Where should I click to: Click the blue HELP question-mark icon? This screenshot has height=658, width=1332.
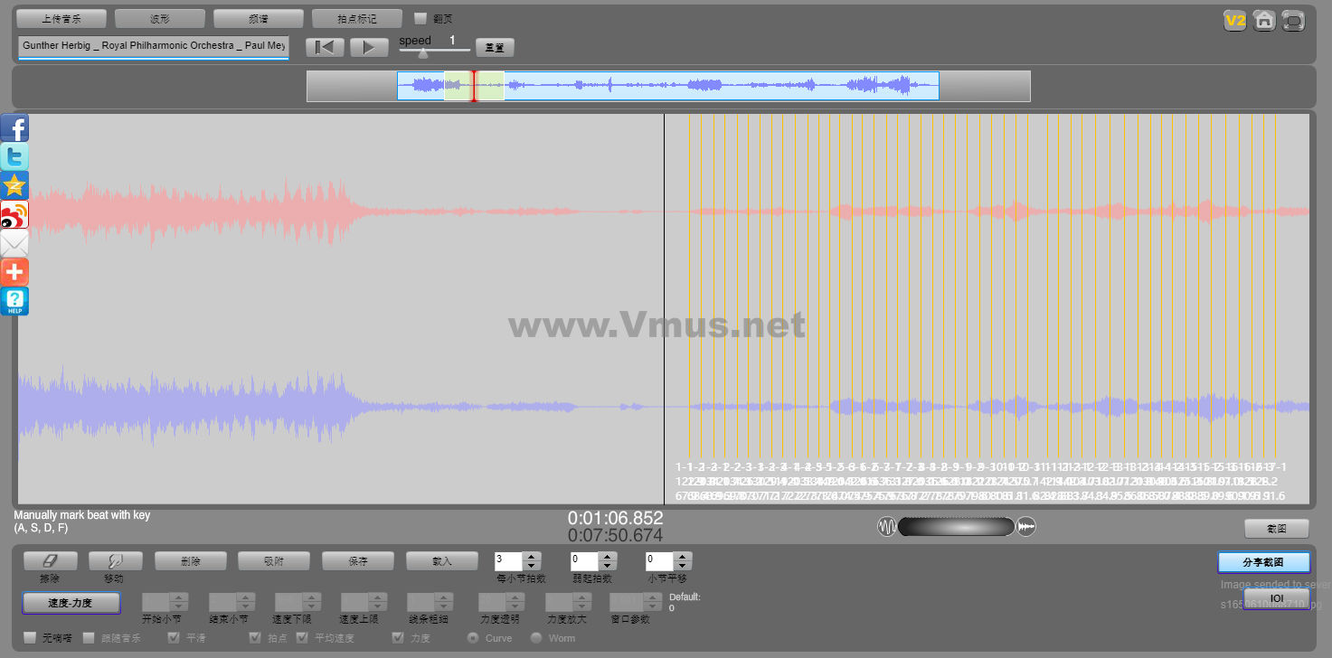pyautogui.click(x=14, y=301)
